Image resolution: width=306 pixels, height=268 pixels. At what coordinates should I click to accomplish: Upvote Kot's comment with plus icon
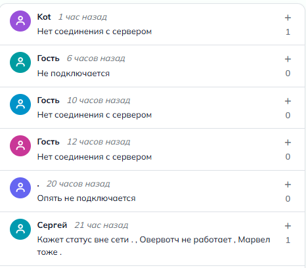tap(288, 18)
